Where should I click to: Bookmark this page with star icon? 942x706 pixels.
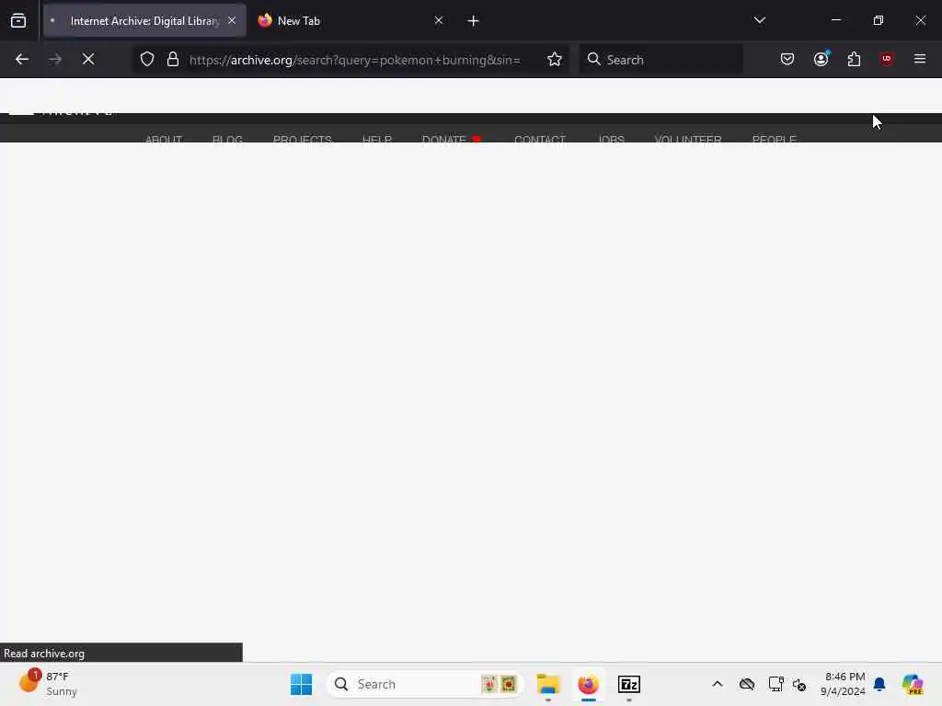pos(555,60)
